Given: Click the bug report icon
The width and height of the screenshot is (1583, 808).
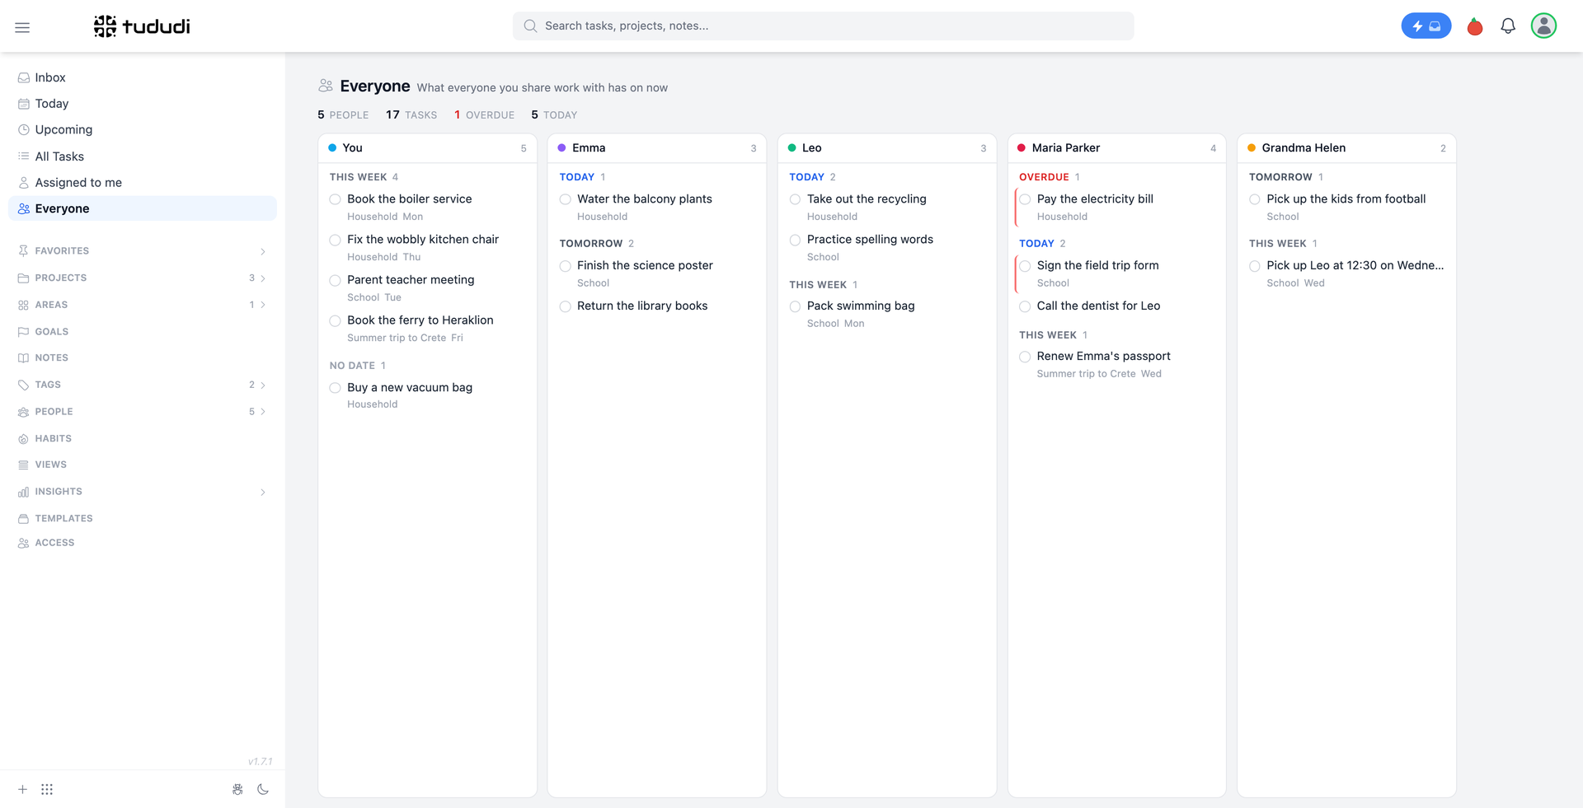Looking at the screenshot, I should (237, 789).
